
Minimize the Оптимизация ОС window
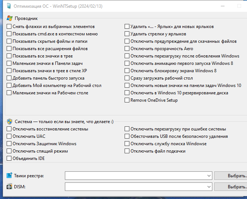pyautogui.click(x=223, y=6)
